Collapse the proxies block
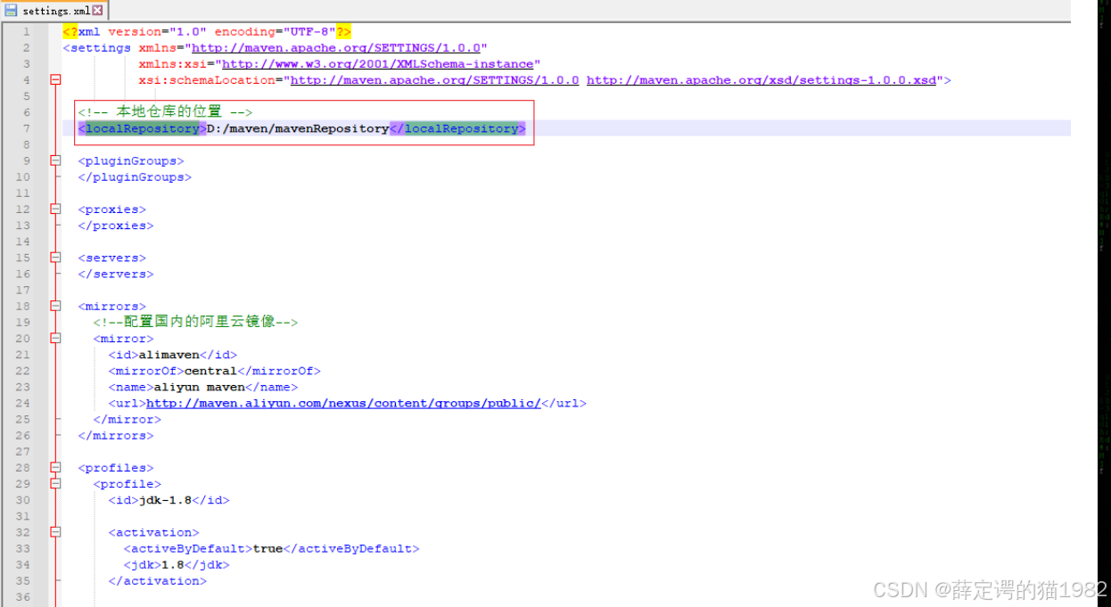The image size is (1111, 607). click(55, 209)
